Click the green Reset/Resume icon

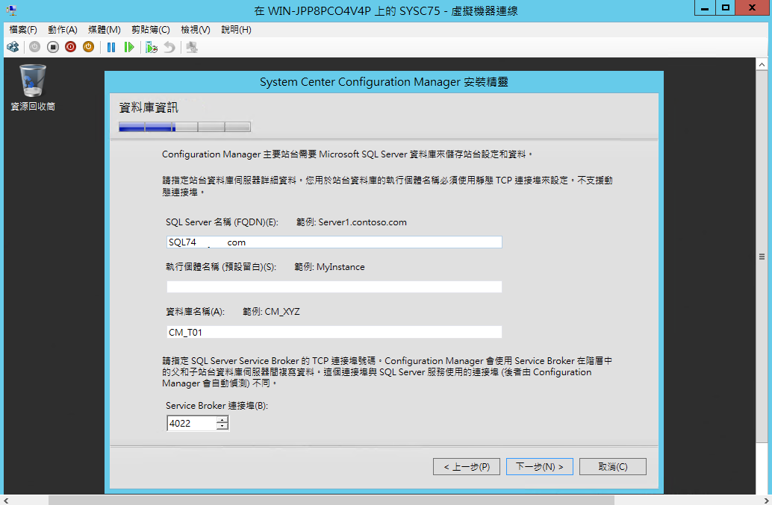click(x=129, y=47)
